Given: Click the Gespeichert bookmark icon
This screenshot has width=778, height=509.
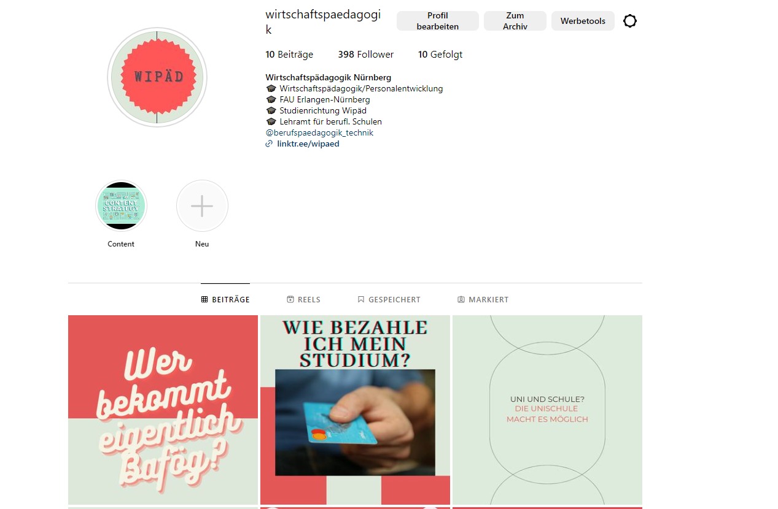Looking at the screenshot, I should (361, 300).
